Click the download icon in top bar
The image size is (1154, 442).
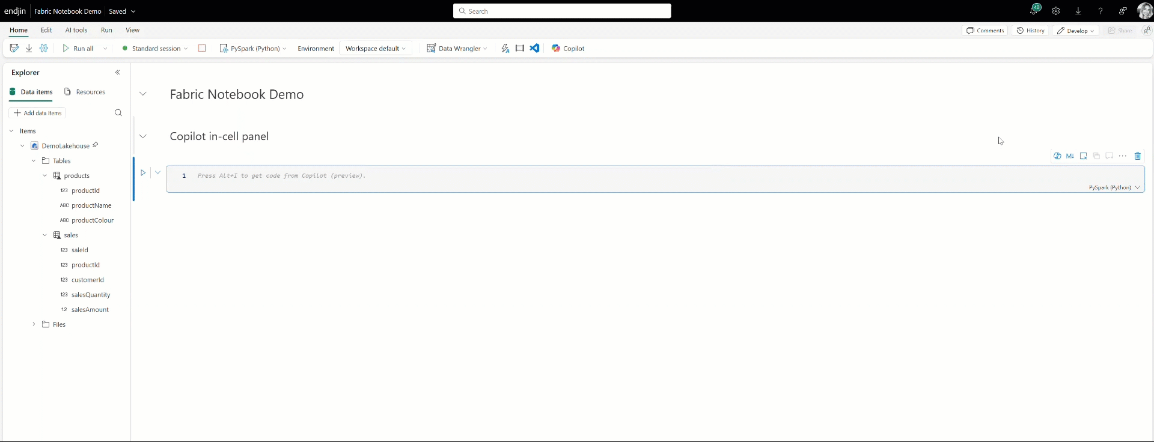point(1078,11)
